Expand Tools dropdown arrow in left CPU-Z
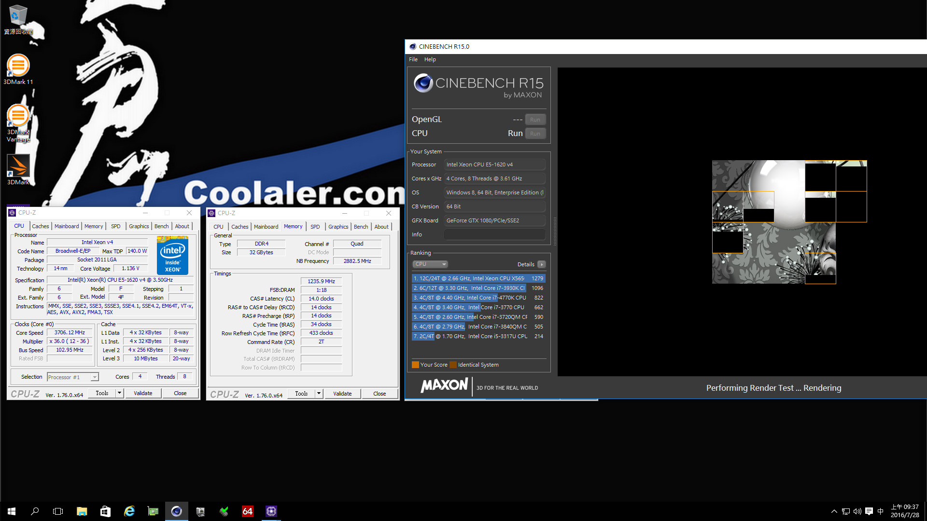 [x=119, y=393]
